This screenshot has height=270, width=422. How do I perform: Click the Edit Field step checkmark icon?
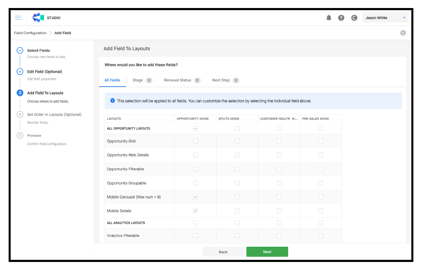point(20,72)
